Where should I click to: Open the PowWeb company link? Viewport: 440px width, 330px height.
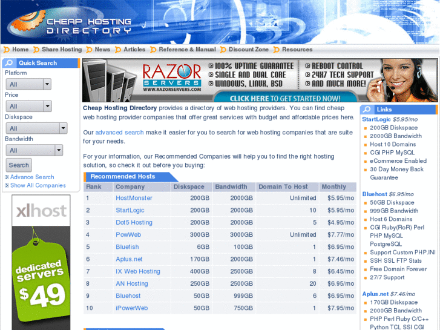[128, 235]
